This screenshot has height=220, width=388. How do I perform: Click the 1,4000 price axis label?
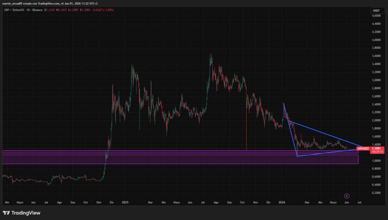(x=376, y=145)
